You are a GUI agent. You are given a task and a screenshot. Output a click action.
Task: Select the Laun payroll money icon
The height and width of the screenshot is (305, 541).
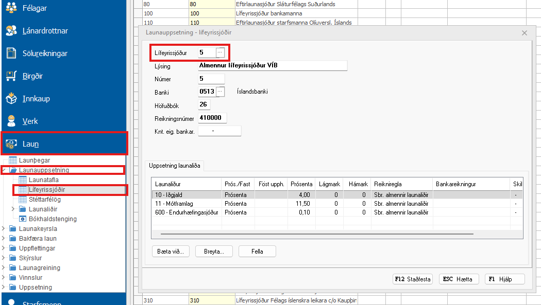tap(11, 144)
